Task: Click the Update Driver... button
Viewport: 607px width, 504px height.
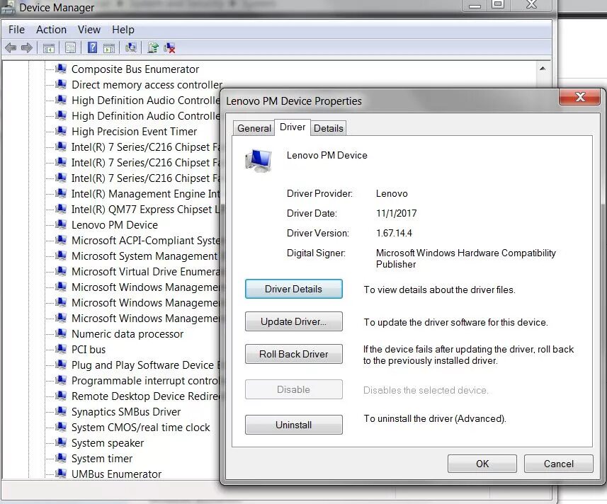Action: [x=293, y=321]
